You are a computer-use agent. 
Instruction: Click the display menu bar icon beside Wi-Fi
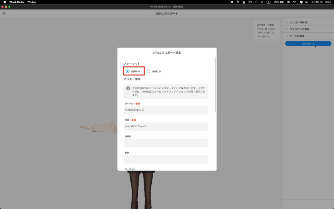click(x=301, y=2)
